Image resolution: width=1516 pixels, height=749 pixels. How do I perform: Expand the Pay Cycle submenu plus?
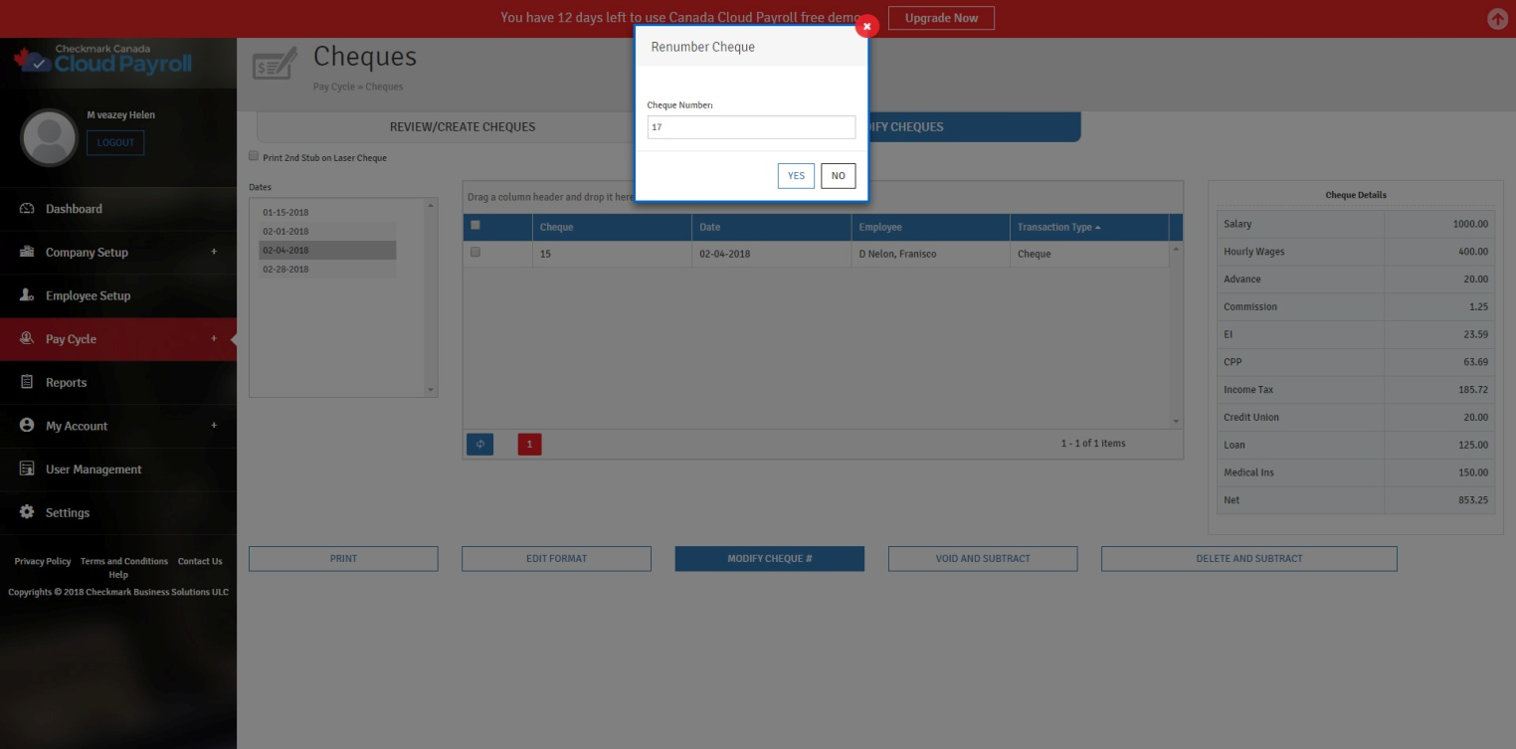(214, 339)
